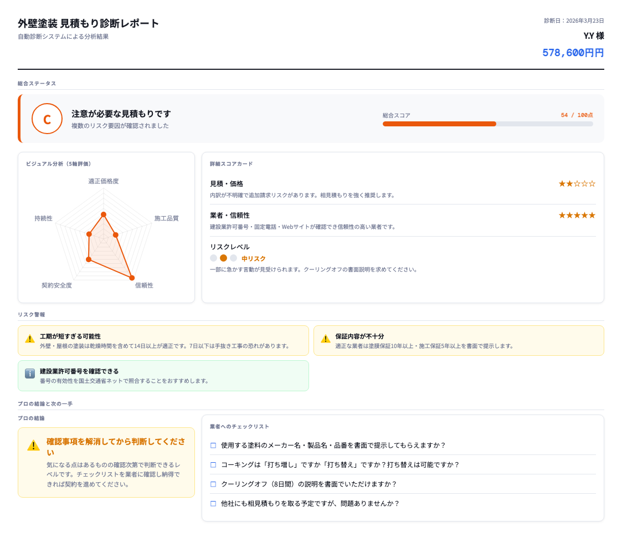Image resolution: width=622 pixels, height=547 pixels.
Task: Click the 信頼性 data point on the radar chart
Action: (132, 278)
